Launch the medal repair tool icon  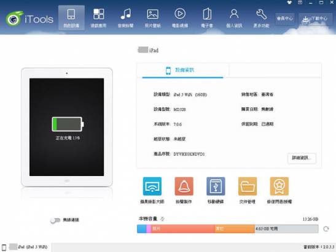tap(279, 186)
